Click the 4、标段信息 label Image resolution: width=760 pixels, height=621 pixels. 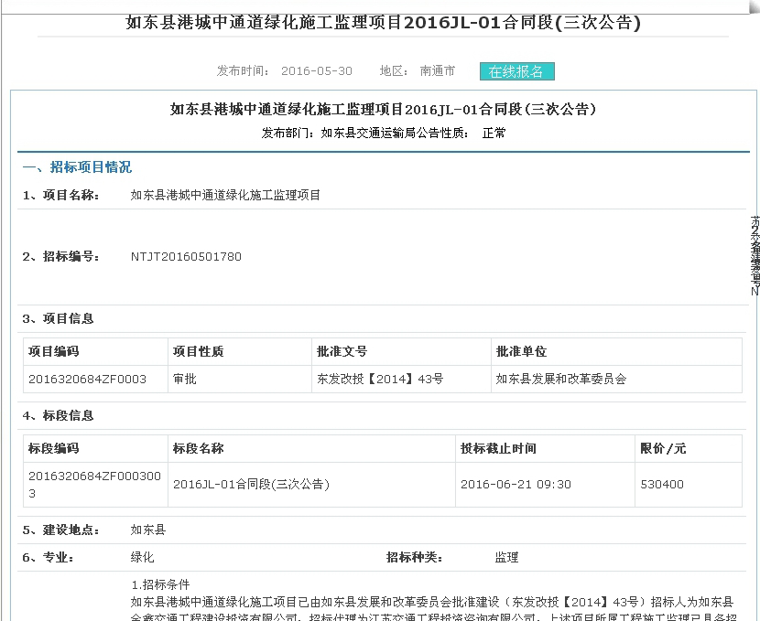coord(58,415)
